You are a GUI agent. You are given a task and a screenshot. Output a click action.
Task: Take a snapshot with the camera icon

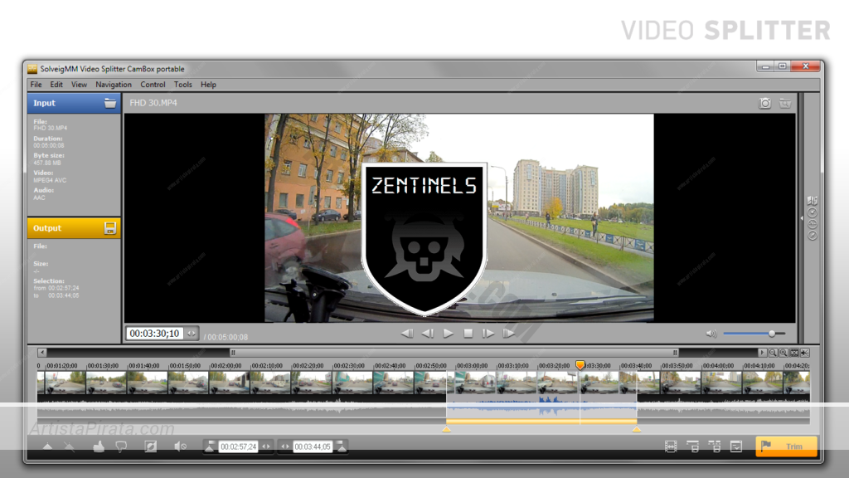click(764, 103)
